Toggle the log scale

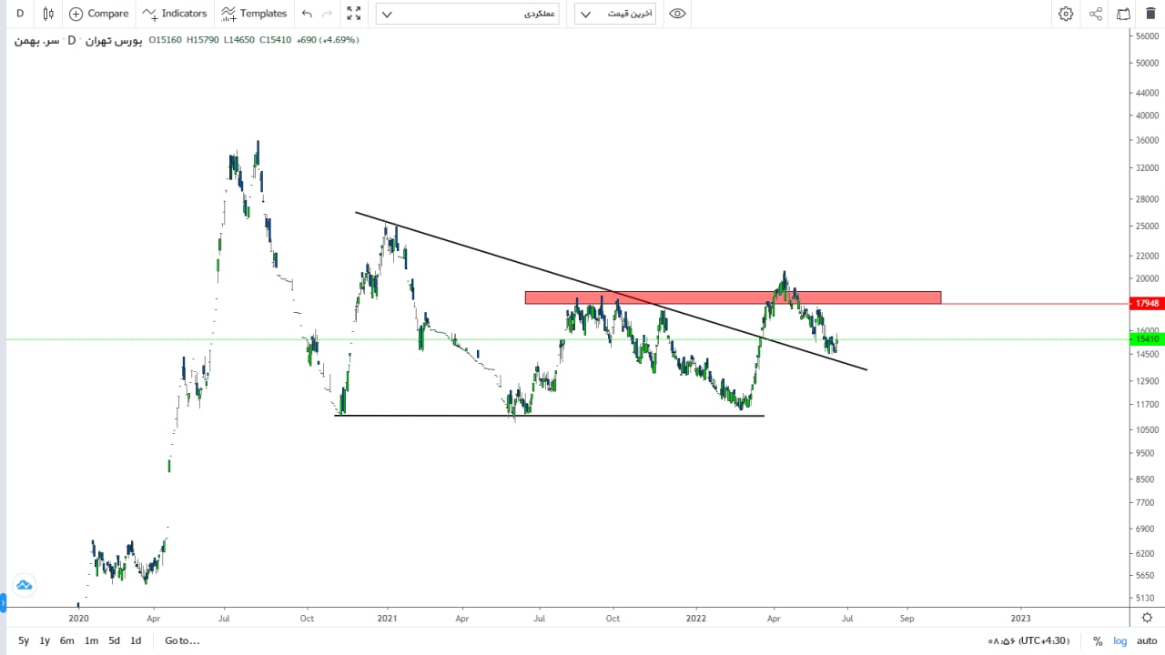[1120, 641]
